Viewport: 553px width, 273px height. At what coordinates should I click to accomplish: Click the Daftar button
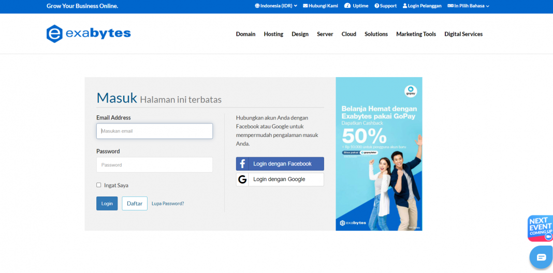(135, 204)
